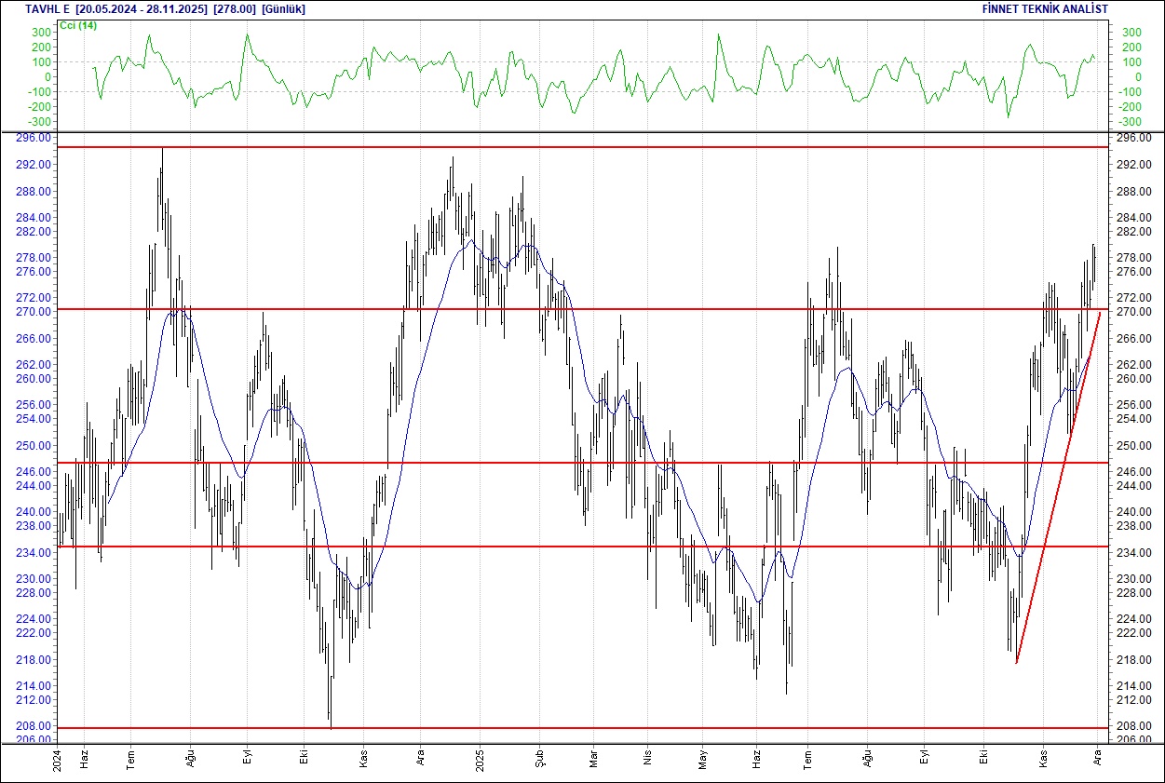Select the [Günlük] period label

283,9
